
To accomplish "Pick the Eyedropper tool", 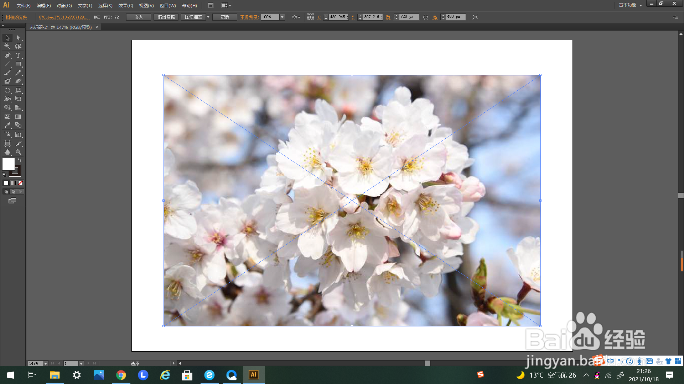I will pos(7,126).
